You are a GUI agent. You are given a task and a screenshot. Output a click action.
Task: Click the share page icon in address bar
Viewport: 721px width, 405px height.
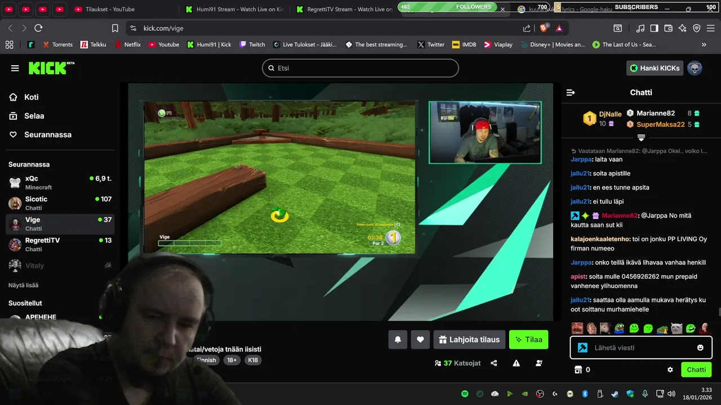pyautogui.click(x=527, y=28)
